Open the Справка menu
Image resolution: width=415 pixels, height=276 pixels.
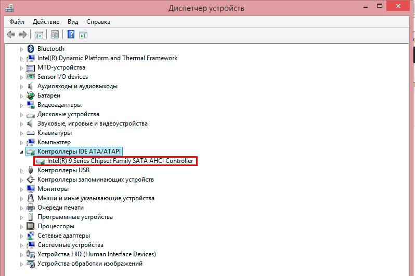[98, 22]
